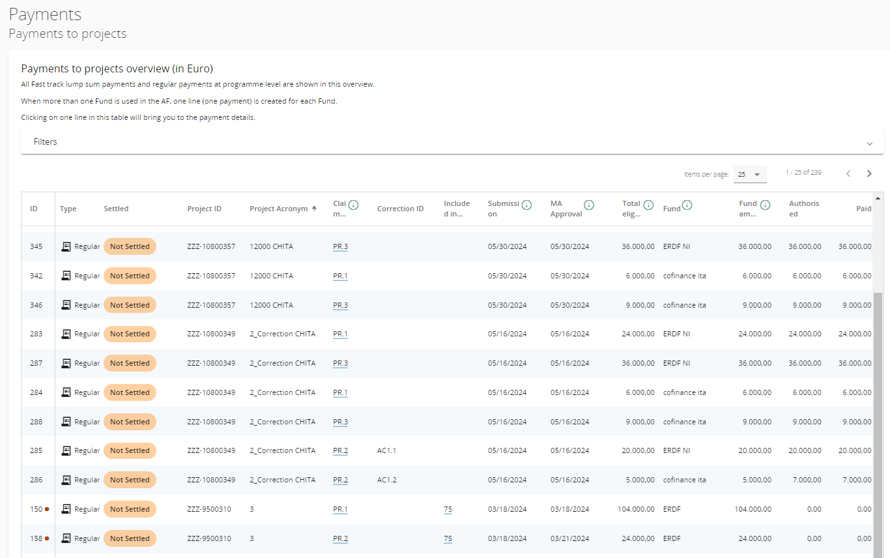Click info icon beside MA Approval header
890x558 pixels.
[x=589, y=205]
